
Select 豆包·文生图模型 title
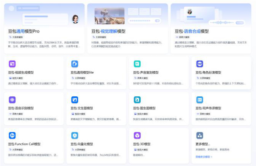coord(82,108)
